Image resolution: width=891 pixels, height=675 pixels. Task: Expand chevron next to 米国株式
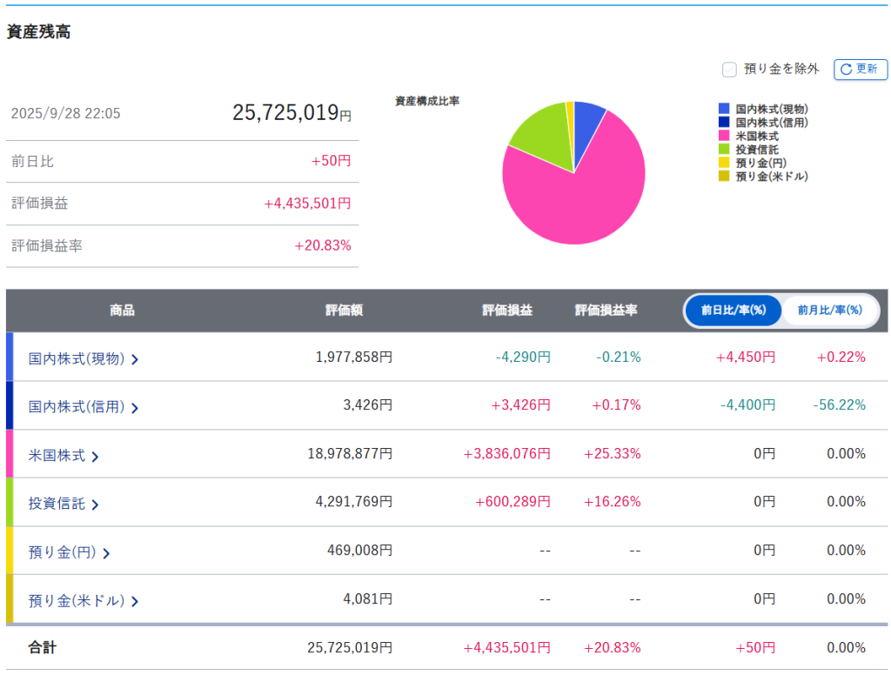[95, 457]
